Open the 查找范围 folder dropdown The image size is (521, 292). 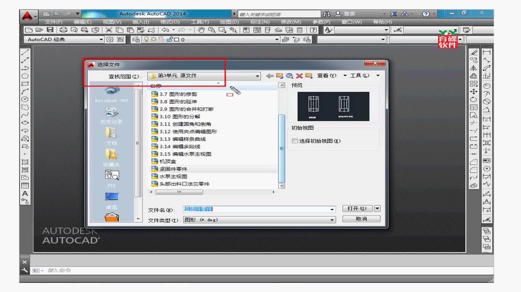point(257,76)
